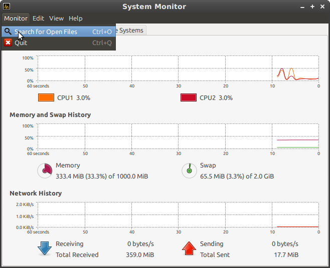Click the Swap label

click(x=208, y=165)
